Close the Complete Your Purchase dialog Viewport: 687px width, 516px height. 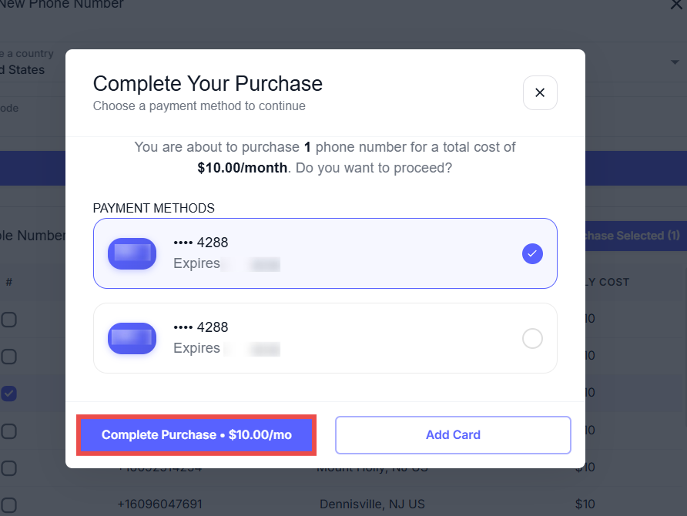tap(540, 92)
